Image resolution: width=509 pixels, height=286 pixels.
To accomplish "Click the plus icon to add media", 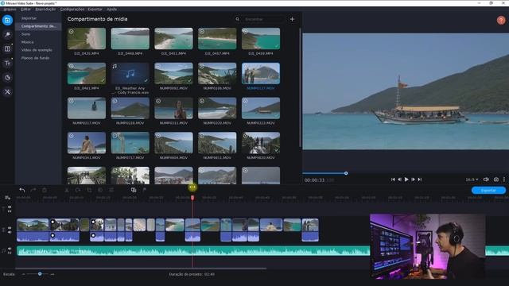I will click(292, 19).
